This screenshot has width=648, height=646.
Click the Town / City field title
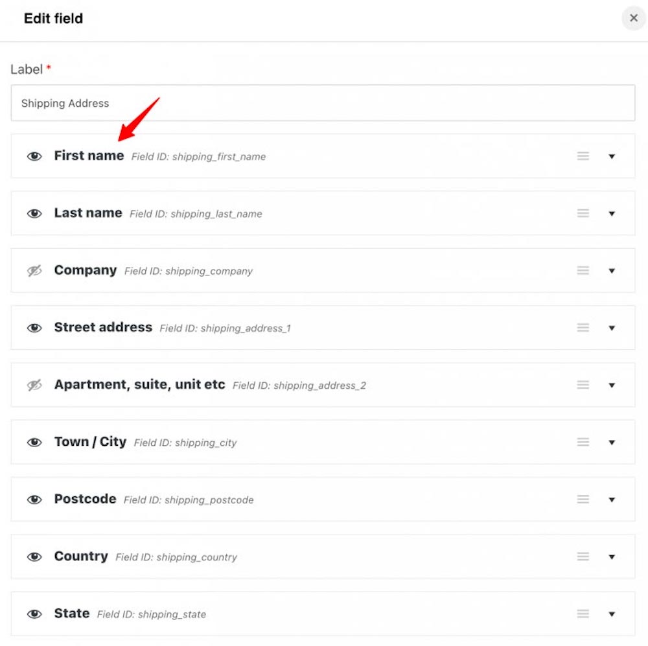[90, 442]
